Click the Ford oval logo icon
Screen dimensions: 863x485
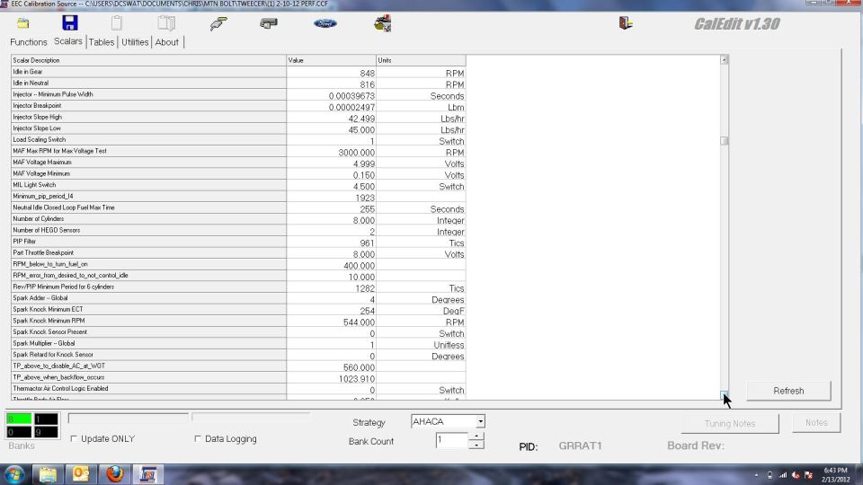[325, 23]
